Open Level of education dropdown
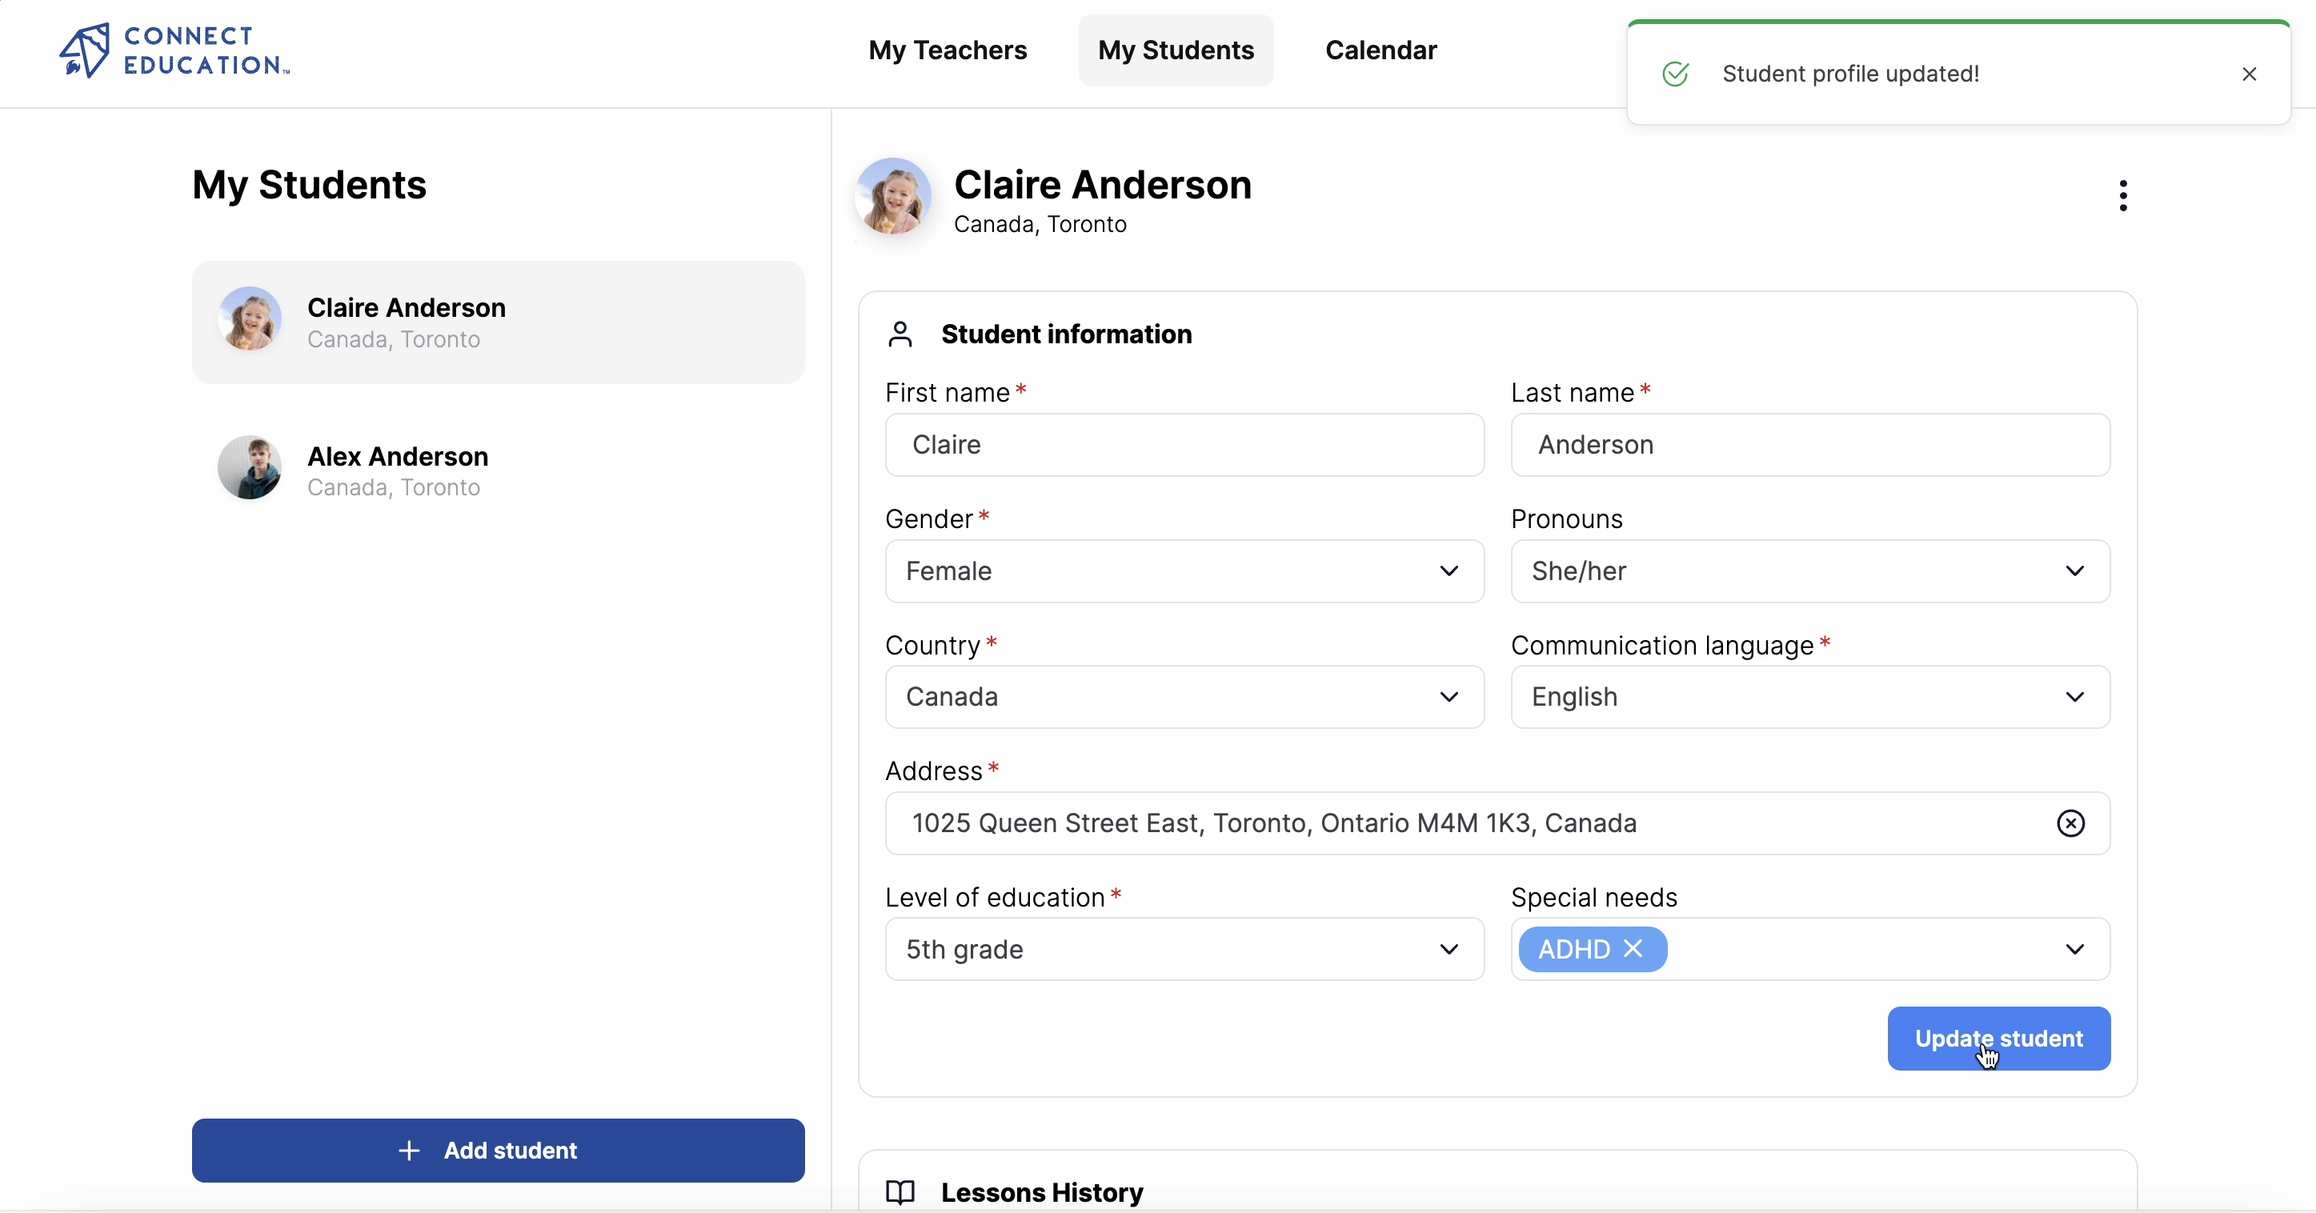Screen dimensions: 2316x1213 point(1184,949)
